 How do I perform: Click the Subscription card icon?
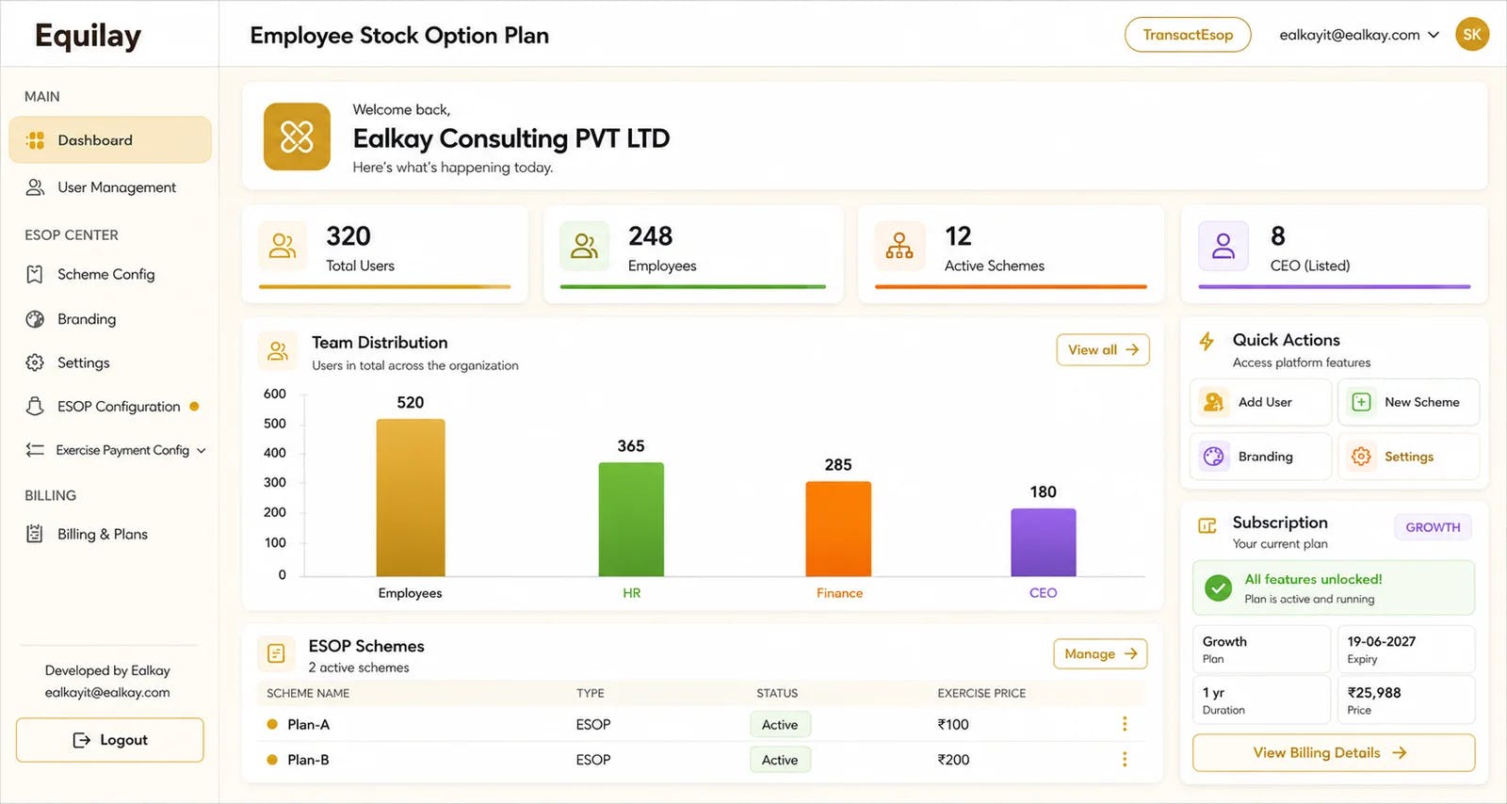pyautogui.click(x=1207, y=525)
